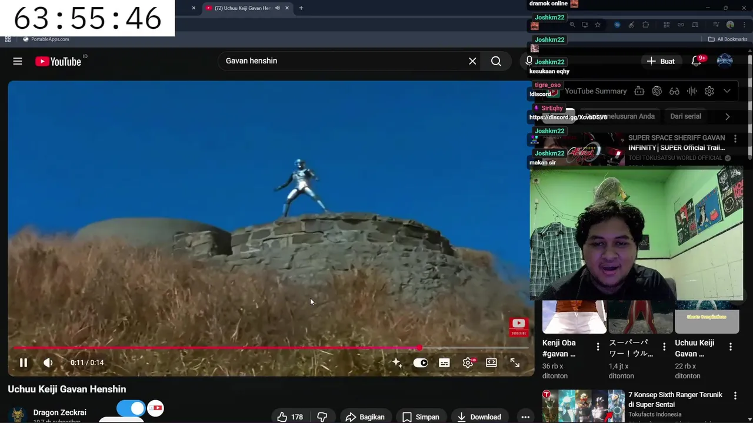Expand the YouTube Summary panel chevron

[727, 91]
